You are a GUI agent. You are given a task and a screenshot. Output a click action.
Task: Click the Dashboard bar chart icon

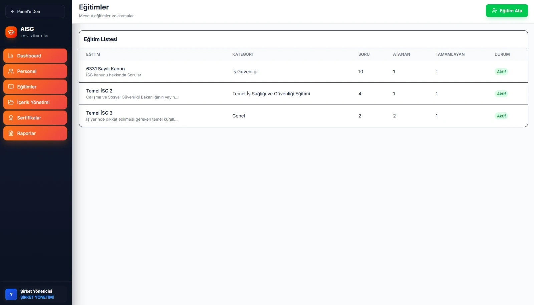pyautogui.click(x=11, y=56)
